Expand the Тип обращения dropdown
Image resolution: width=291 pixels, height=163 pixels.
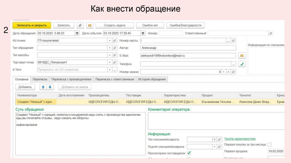(x=110, y=48)
